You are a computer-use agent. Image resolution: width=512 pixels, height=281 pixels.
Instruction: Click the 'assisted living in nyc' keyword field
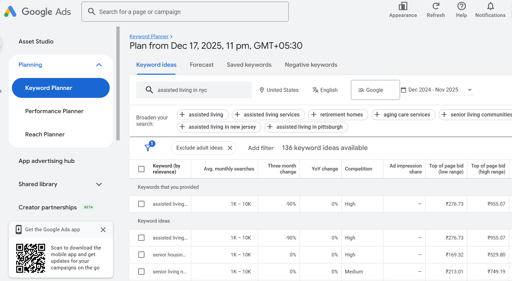point(194,90)
